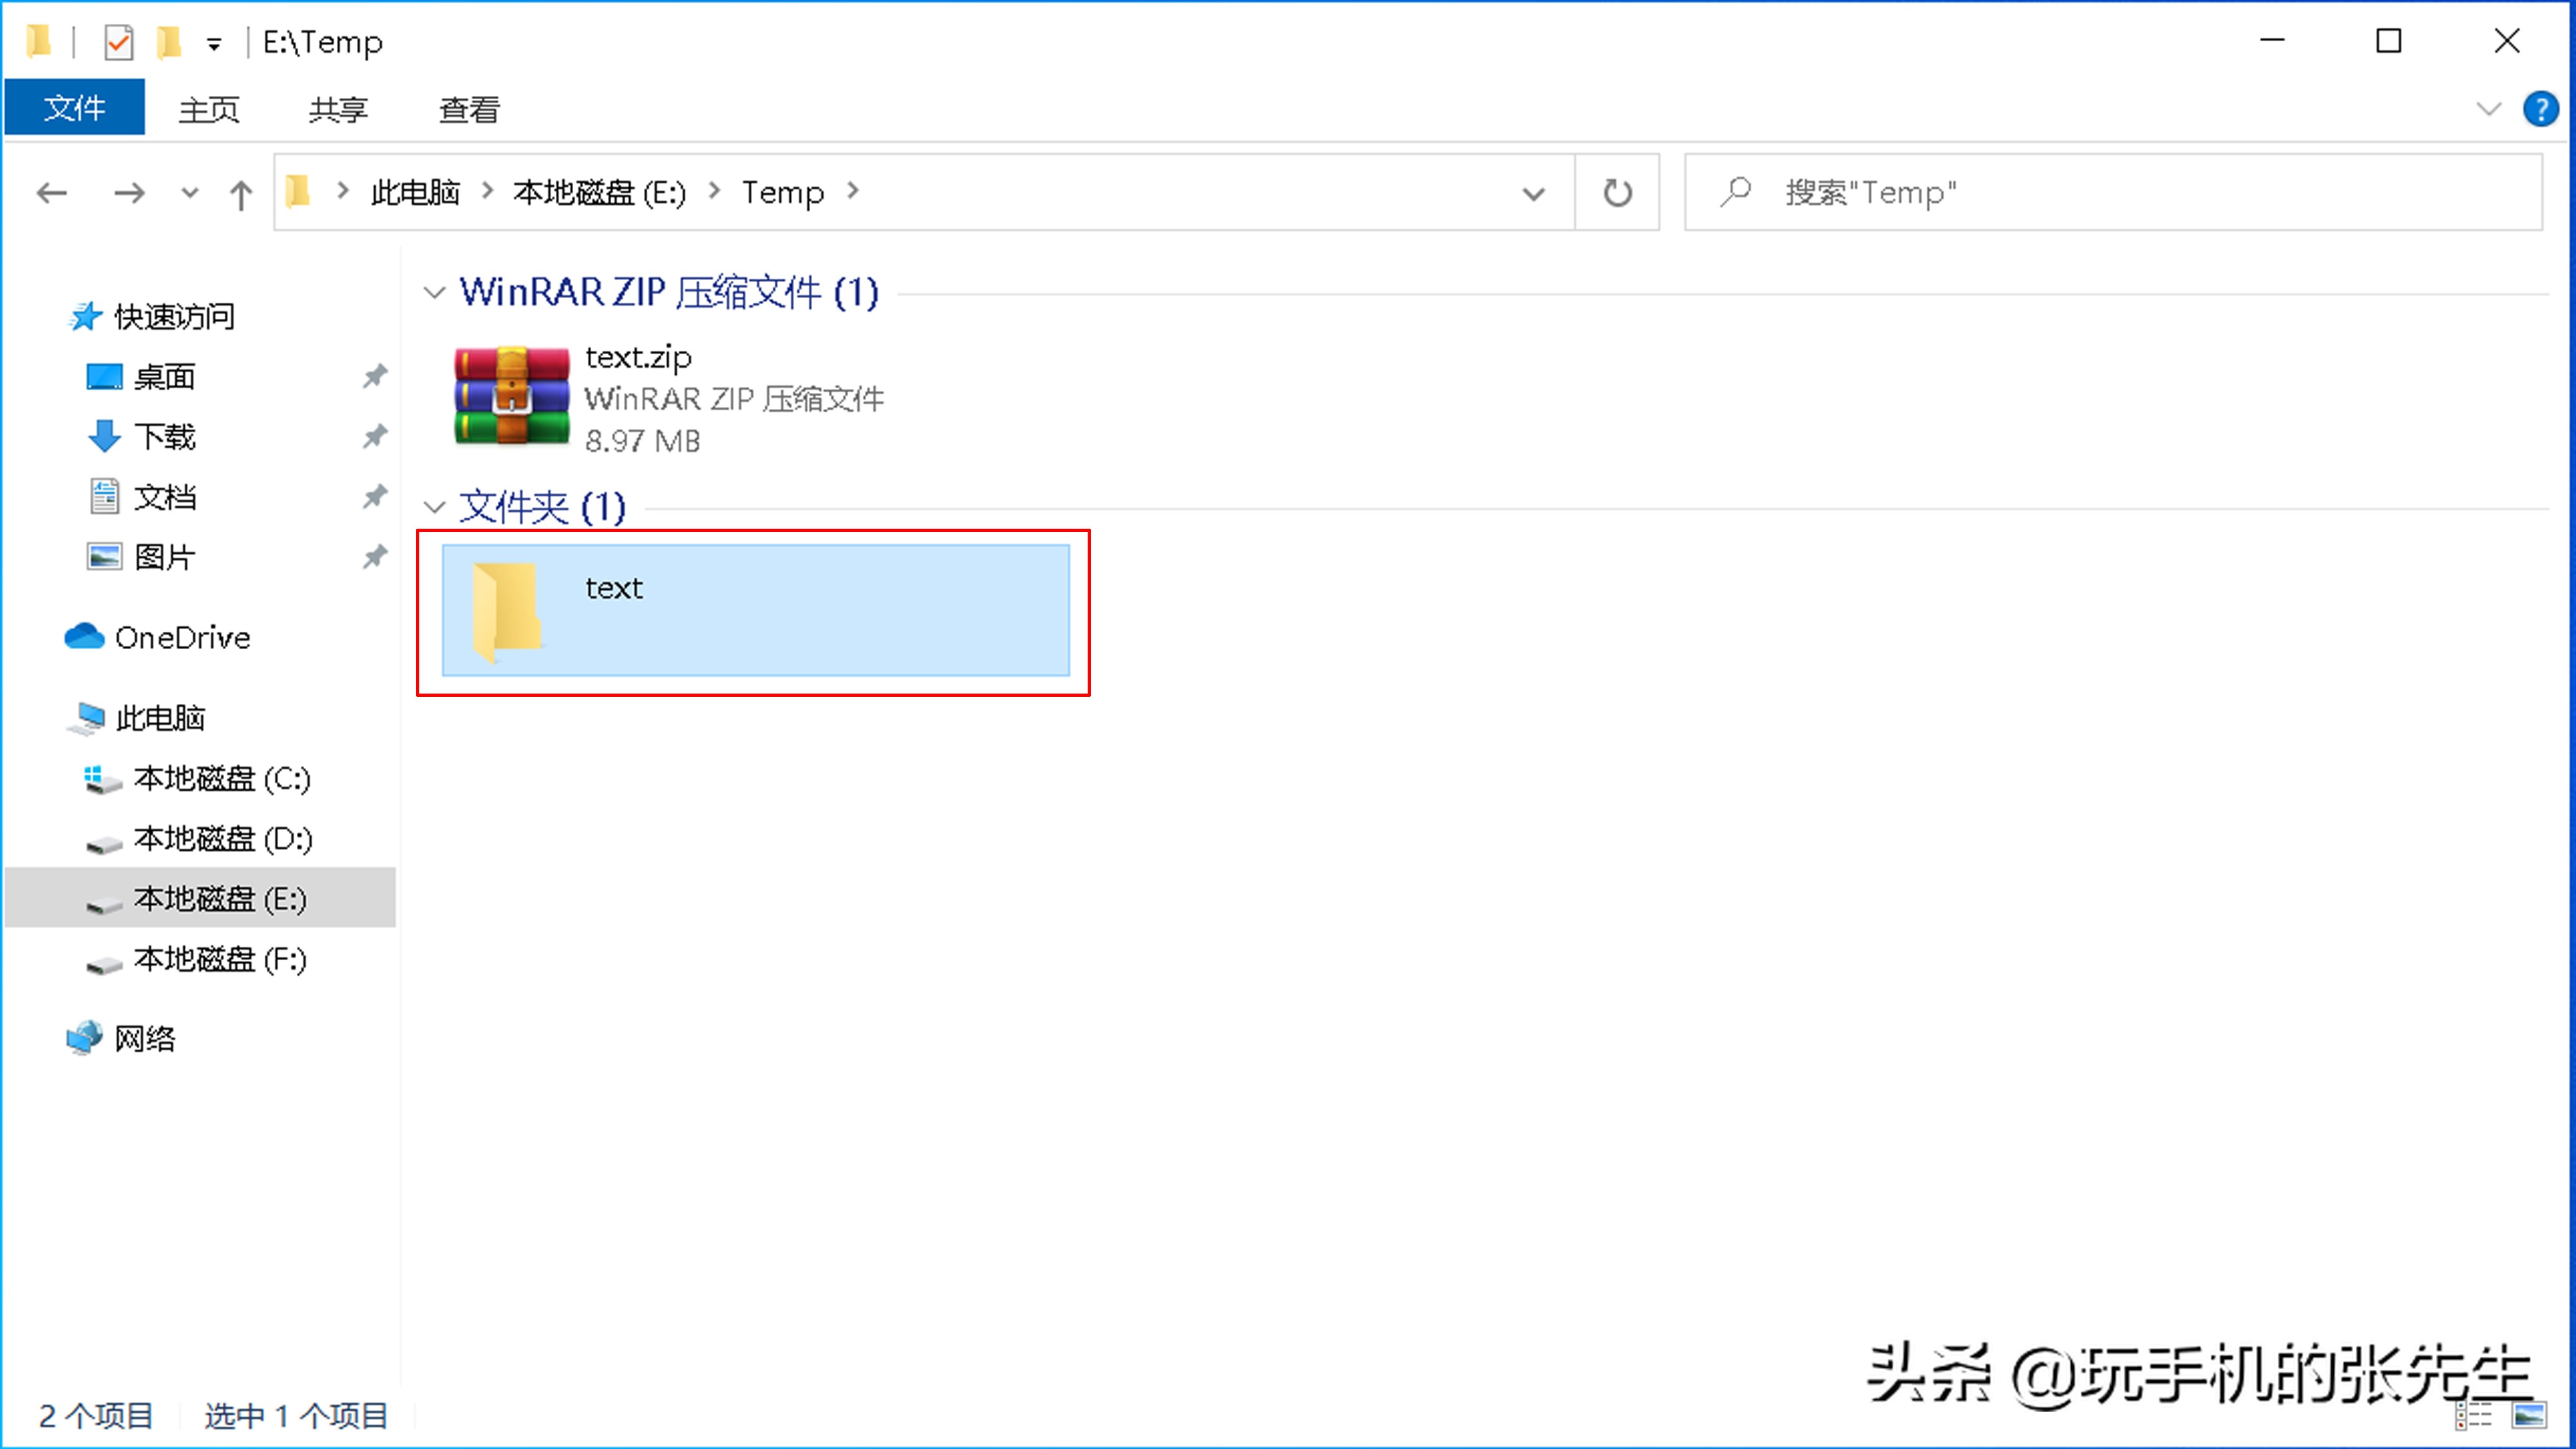Viewport: 2576px width, 1449px height.
Task: Collapse WinRAR ZIP 压缩文件 group
Action: (439, 292)
